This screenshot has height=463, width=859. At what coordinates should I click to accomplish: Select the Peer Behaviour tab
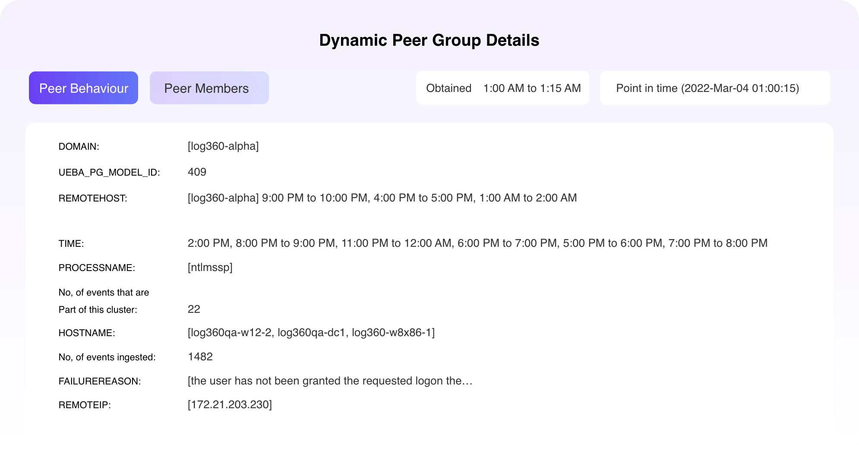click(83, 88)
